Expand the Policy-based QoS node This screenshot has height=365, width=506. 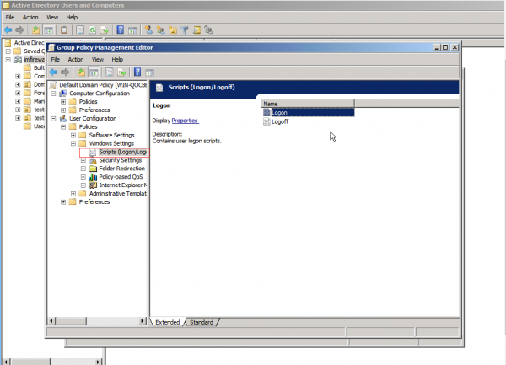click(x=83, y=177)
